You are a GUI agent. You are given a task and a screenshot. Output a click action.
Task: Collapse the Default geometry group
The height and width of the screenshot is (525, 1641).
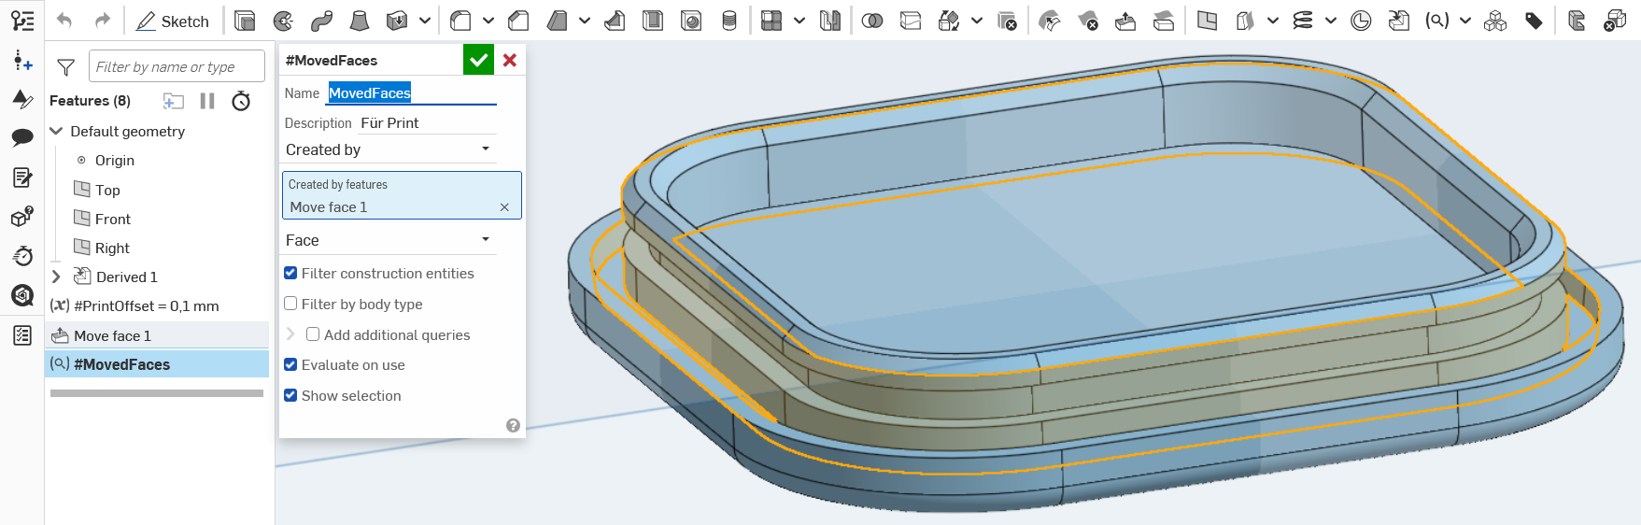(x=56, y=131)
